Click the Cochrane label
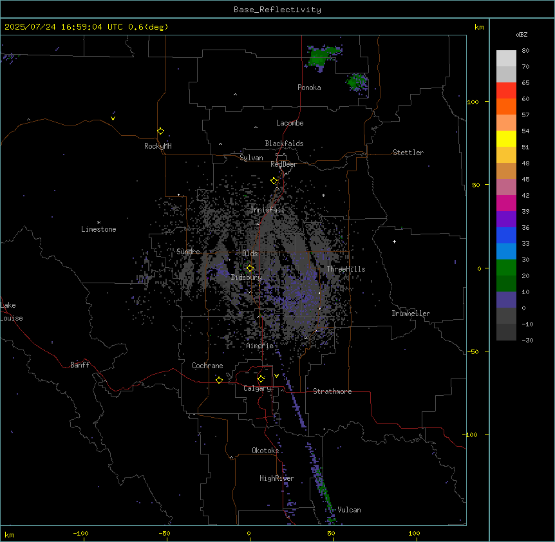Screen dimensions: 555x542 click(x=207, y=366)
